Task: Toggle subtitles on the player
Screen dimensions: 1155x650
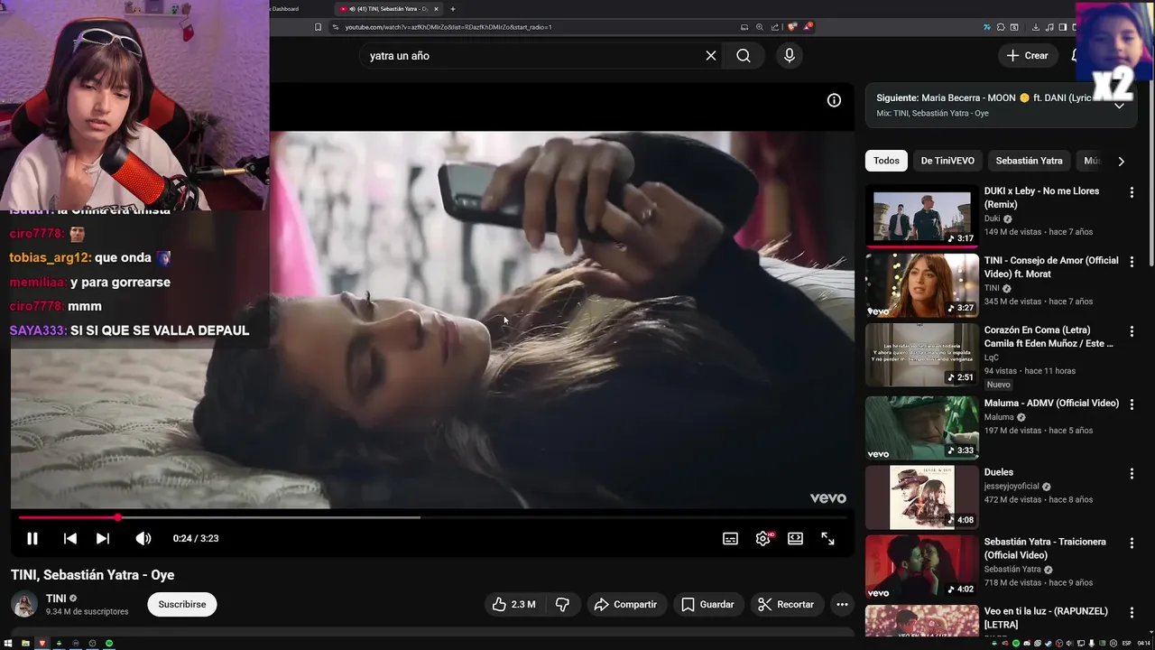Action: 730,539
